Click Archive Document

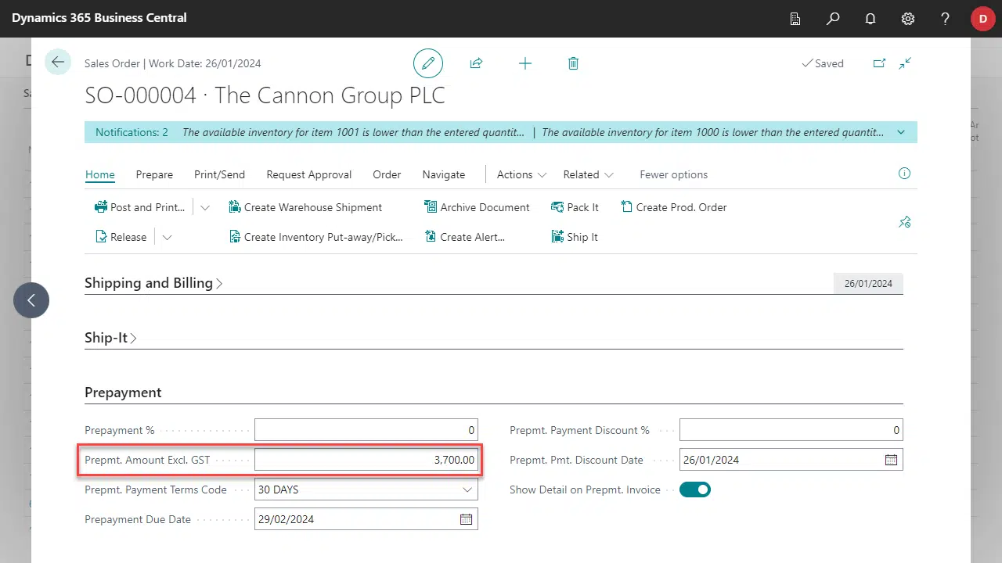click(x=477, y=207)
